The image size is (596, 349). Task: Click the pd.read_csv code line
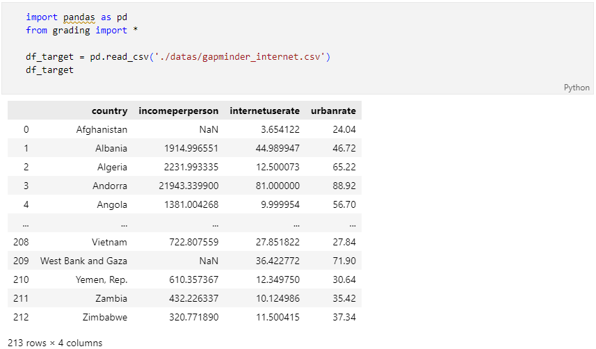click(x=178, y=57)
